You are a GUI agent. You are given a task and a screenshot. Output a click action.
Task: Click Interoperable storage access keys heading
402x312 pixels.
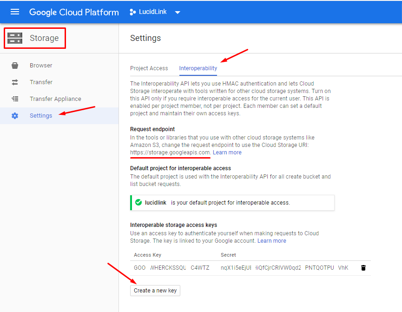[x=173, y=225]
